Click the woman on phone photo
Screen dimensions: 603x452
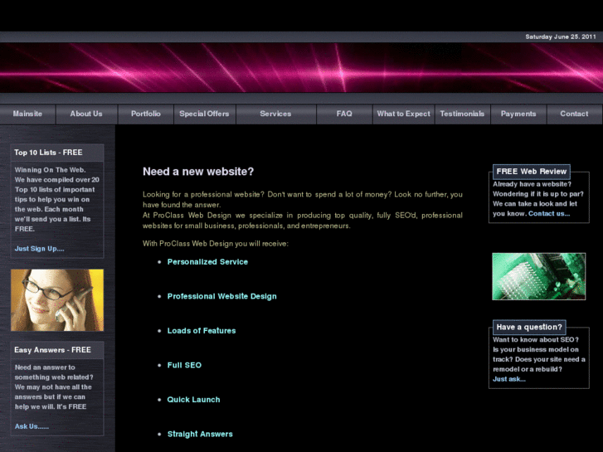click(57, 300)
